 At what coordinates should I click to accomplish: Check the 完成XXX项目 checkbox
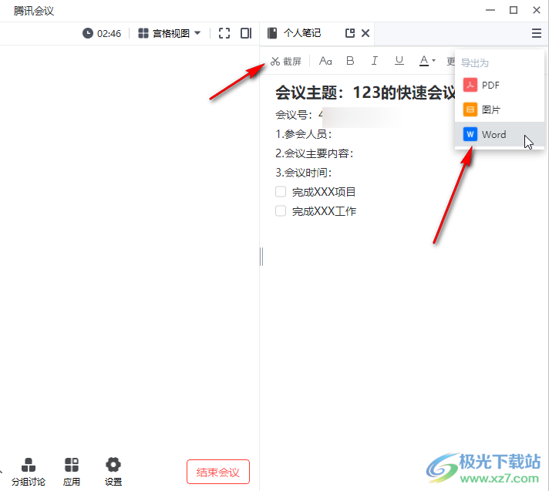281,192
